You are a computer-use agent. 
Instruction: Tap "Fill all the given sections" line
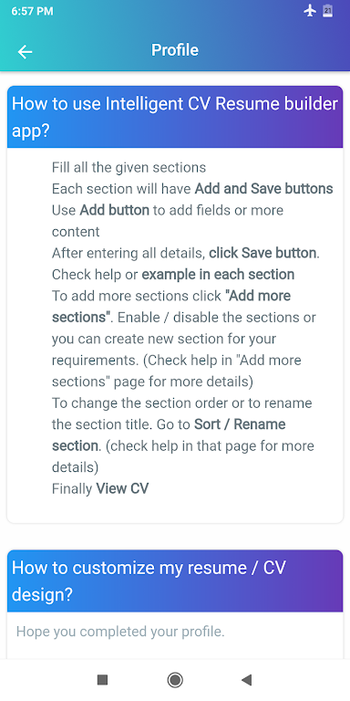[x=129, y=168]
